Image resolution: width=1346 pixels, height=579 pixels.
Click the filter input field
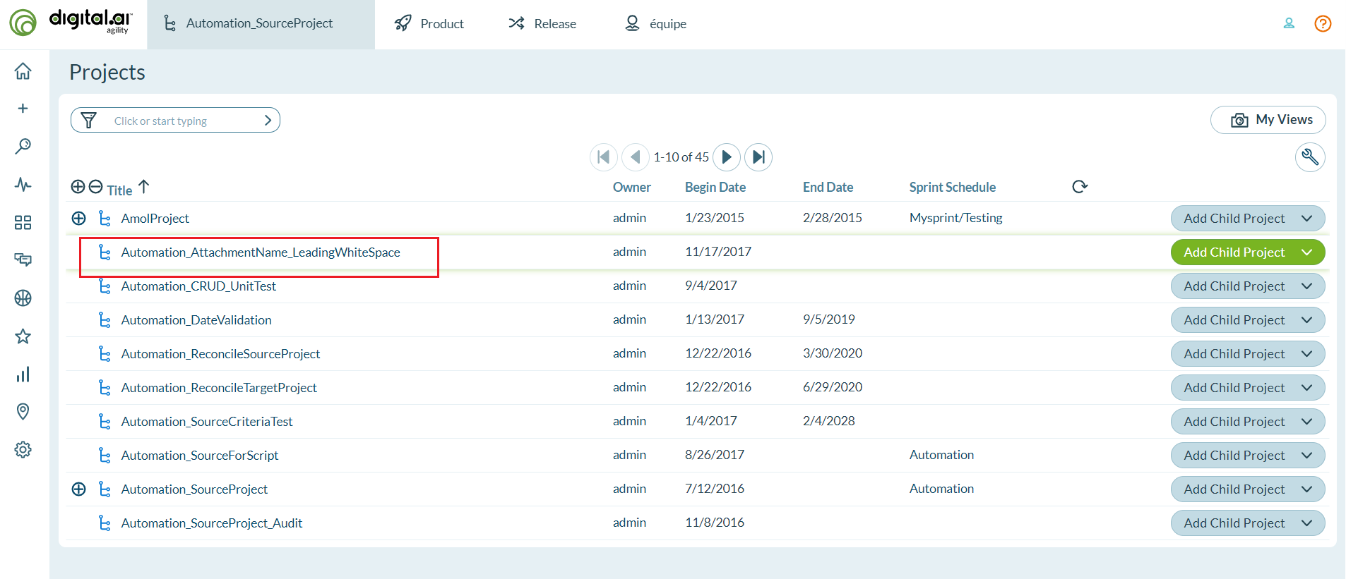(x=184, y=121)
